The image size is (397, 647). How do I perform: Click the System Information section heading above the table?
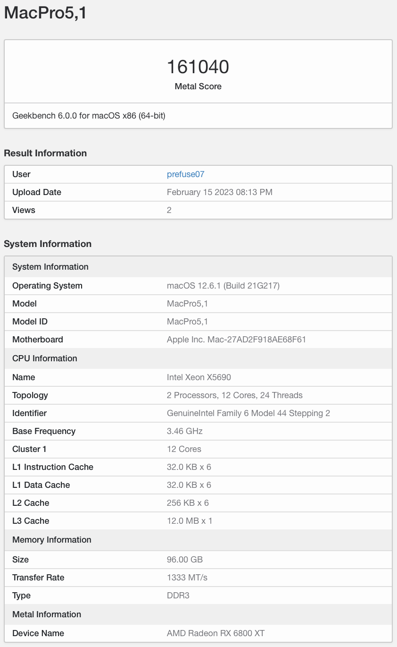(48, 244)
